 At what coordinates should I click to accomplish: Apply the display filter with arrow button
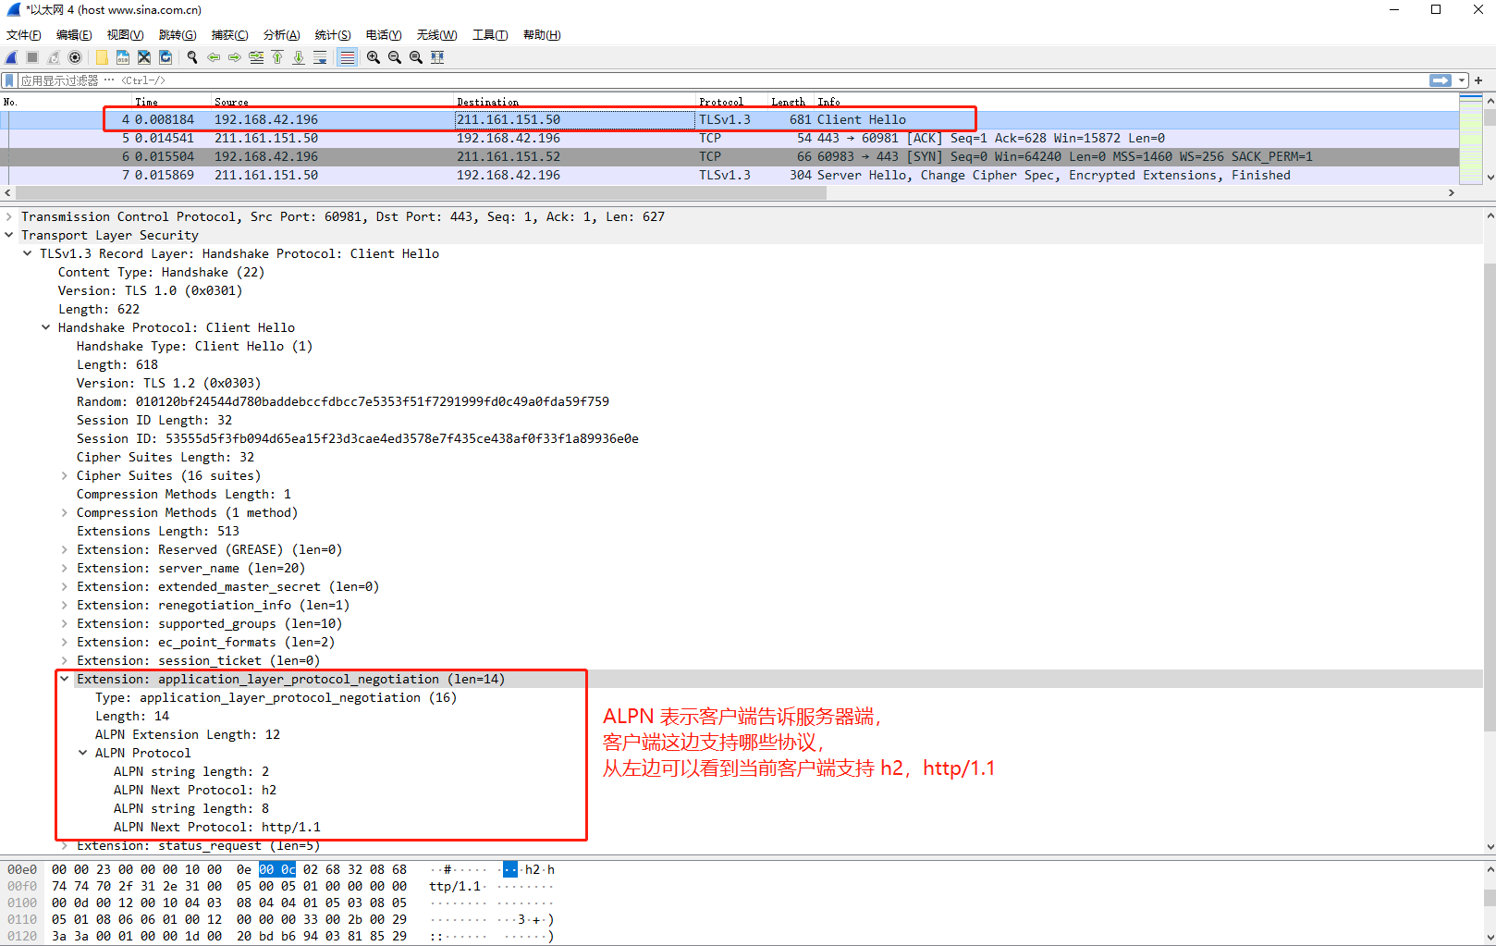[x=1440, y=80]
